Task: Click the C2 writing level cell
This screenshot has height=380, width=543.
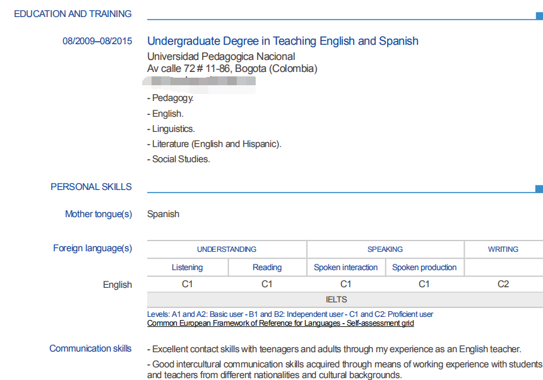Action: point(503,284)
